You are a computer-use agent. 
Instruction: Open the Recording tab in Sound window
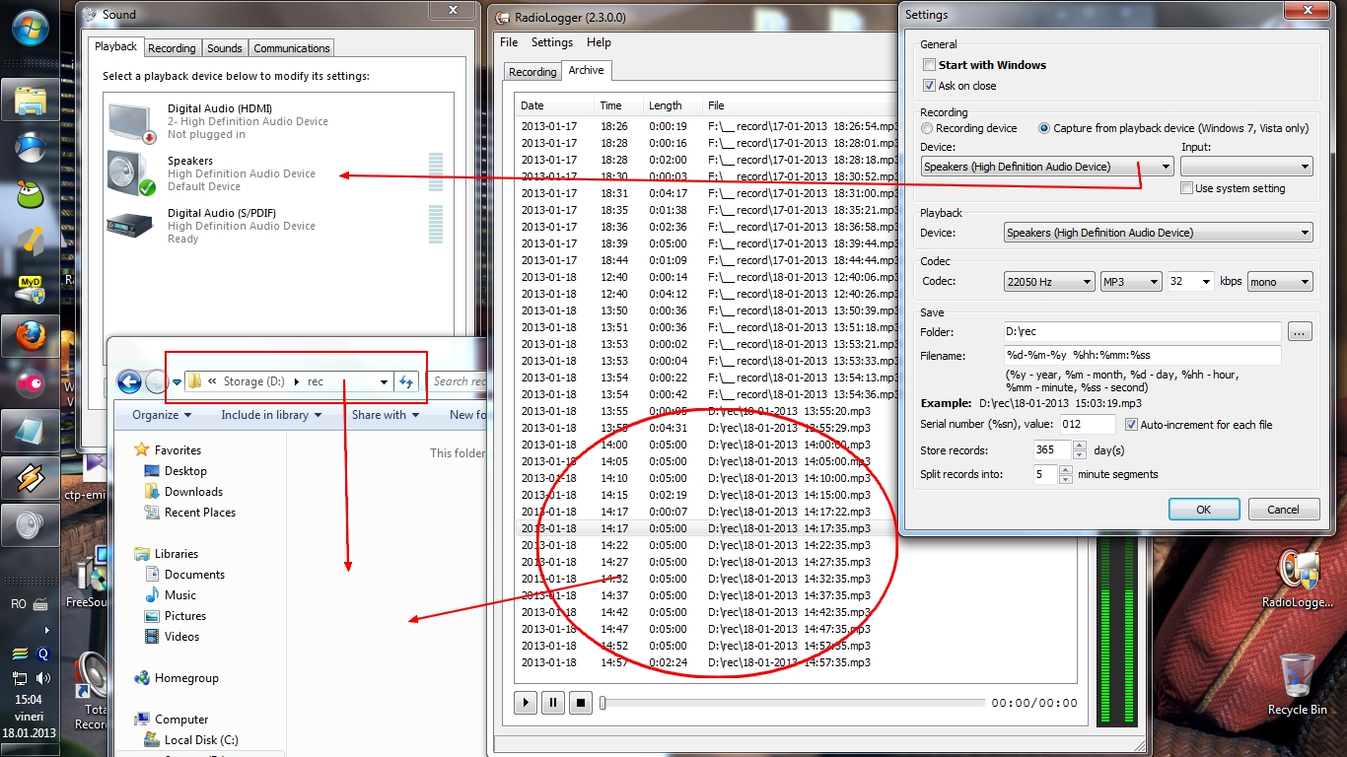172,48
